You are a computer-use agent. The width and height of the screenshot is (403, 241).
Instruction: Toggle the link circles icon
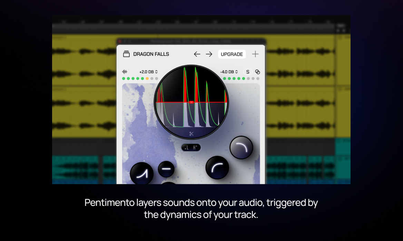coord(257,72)
